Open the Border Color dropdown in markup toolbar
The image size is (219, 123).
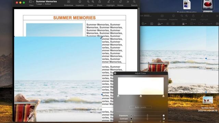coord(192,24)
